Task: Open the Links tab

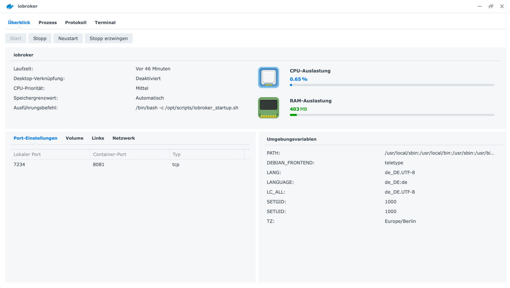Action: click(98, 138)
